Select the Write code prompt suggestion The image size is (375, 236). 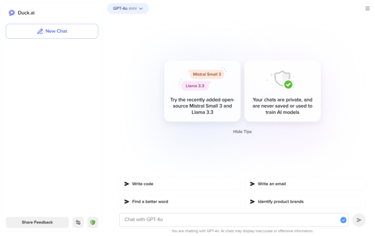pyautogui.click(x=179, y=184)
